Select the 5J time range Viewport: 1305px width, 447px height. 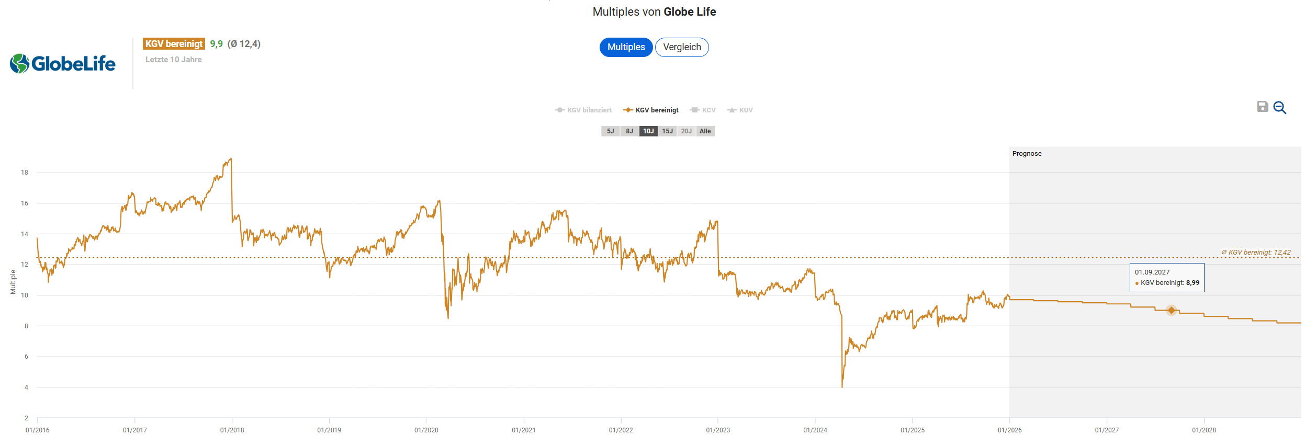[x=610, y=131]
